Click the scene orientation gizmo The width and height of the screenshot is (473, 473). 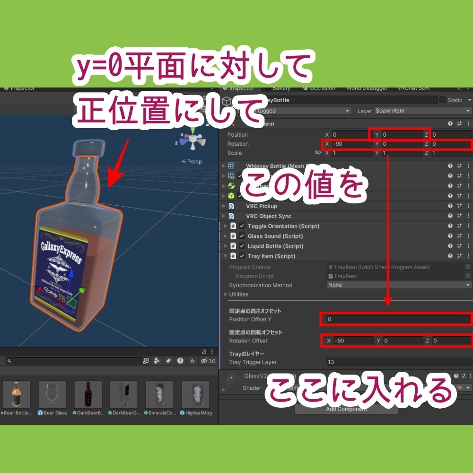pos(192,140)
